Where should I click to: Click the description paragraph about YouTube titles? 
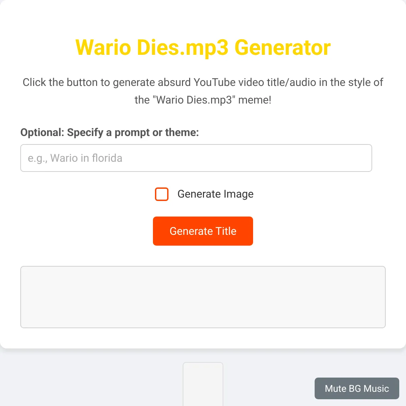click(x=203, y=91)
